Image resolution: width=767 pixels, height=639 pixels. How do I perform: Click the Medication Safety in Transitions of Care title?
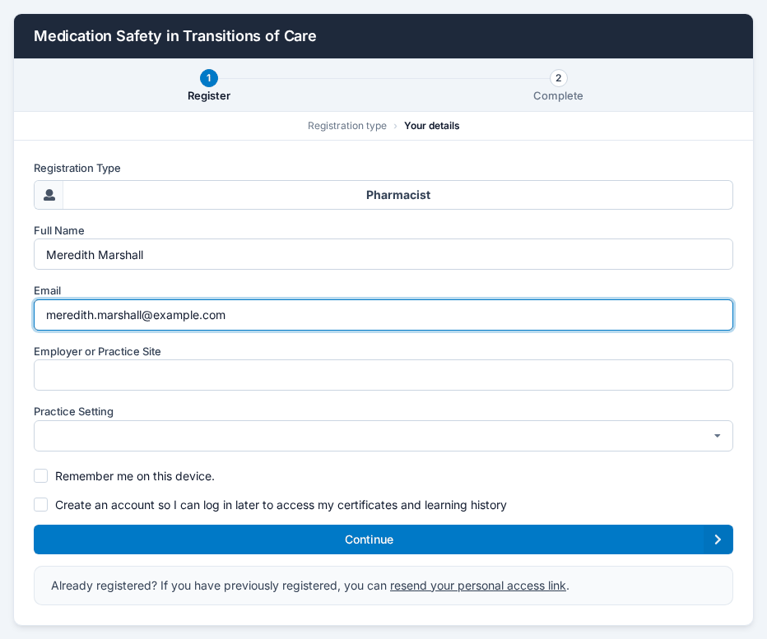click(x=174, y=36)
